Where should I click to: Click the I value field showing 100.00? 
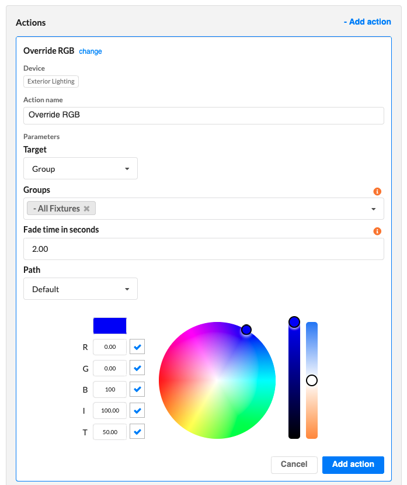tap(110, 410)
